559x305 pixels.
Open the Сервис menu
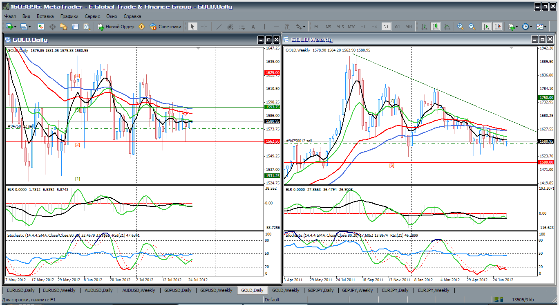pos(93,16)
